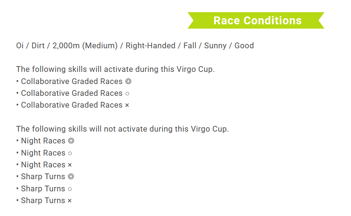Click the 'skills will activate' sentence

coord(115,69)
